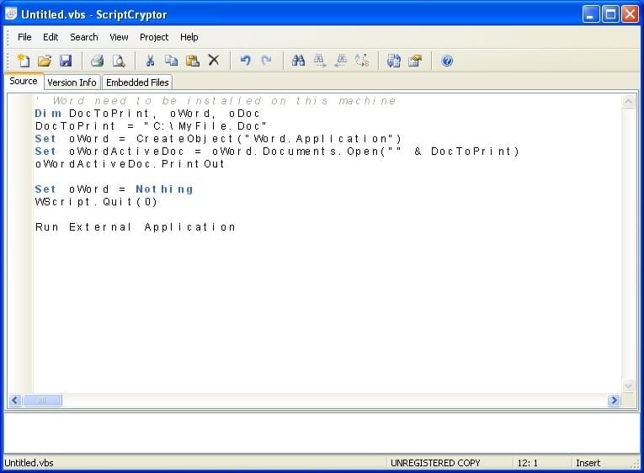Click the ScriptCryptor title bar app icon
The image size is (644, 473).
tap(11, 14)
